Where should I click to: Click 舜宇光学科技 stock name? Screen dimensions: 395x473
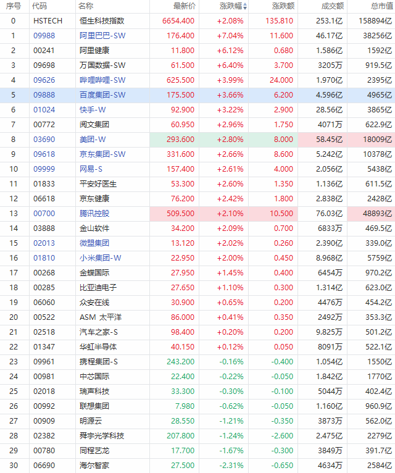102,435
